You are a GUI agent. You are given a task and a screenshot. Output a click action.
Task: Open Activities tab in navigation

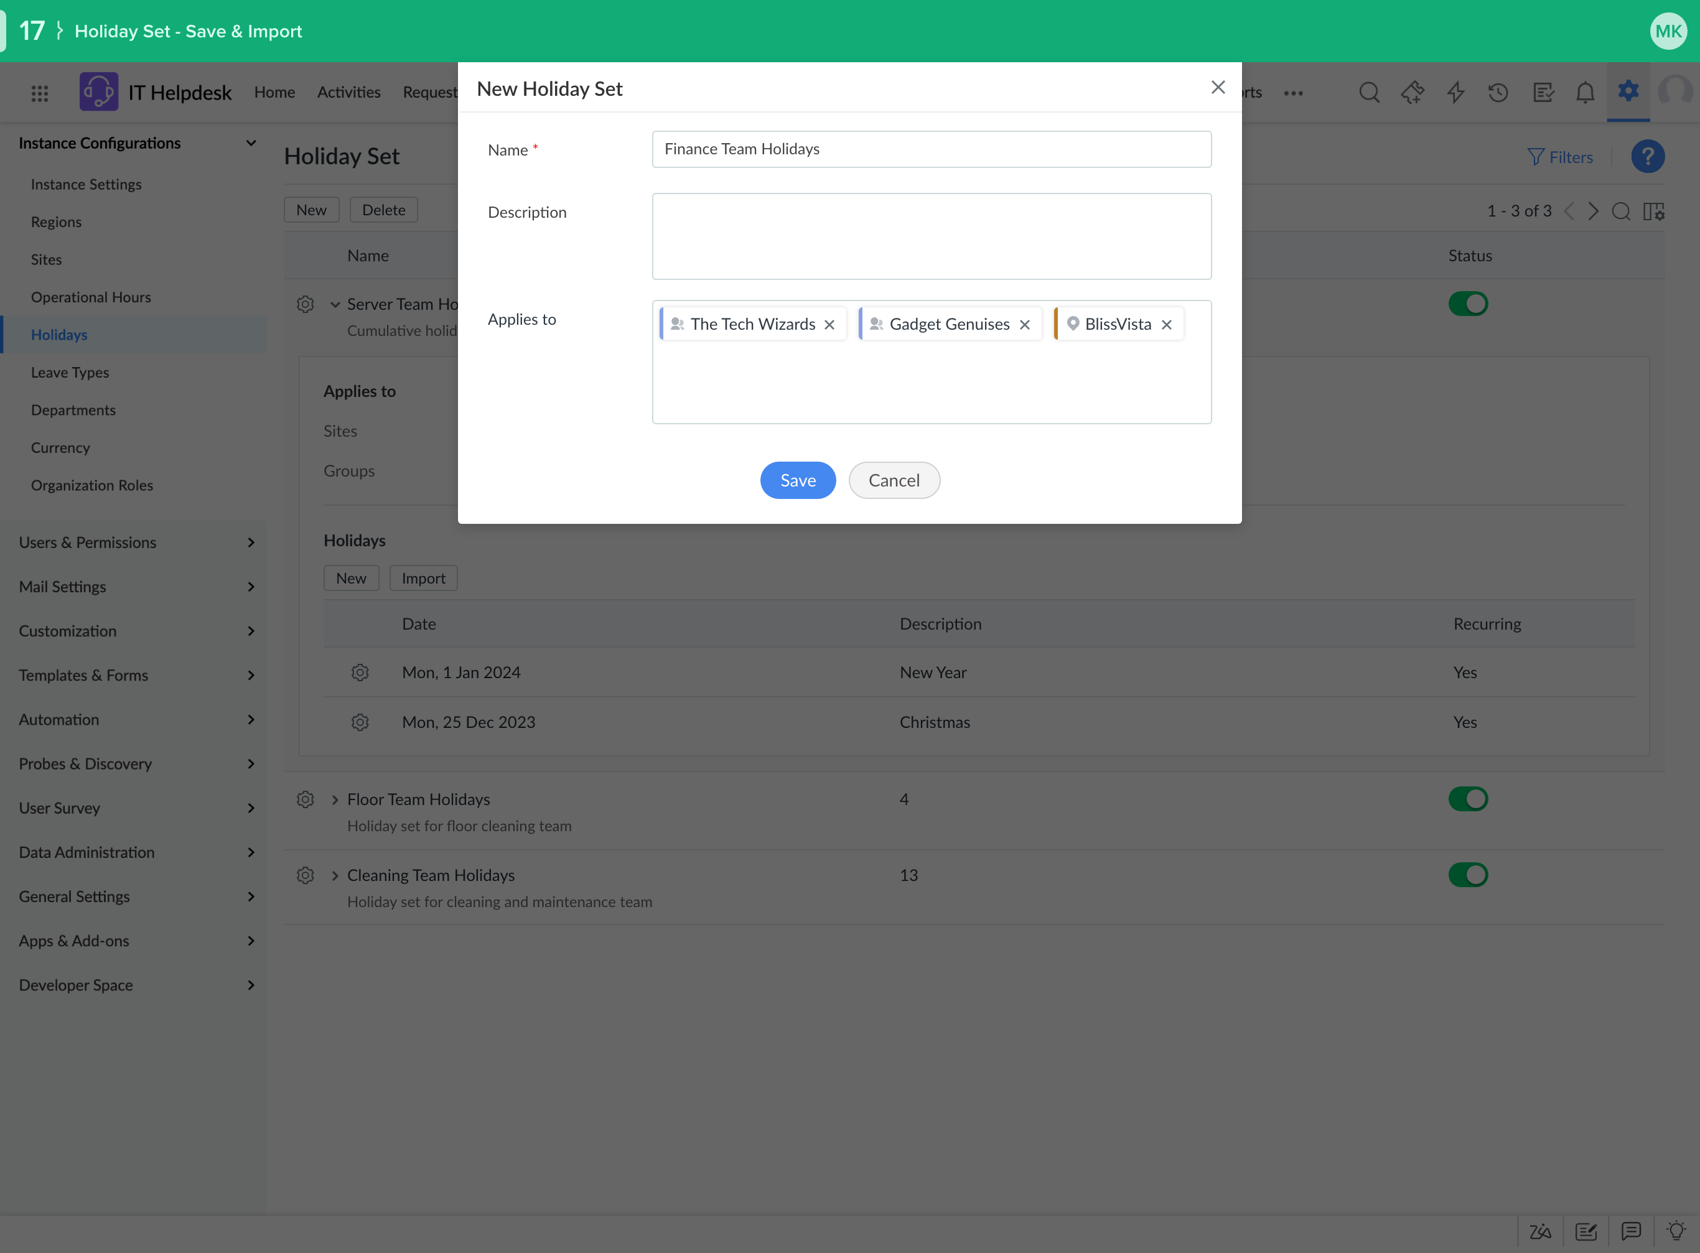coord(349,93)
